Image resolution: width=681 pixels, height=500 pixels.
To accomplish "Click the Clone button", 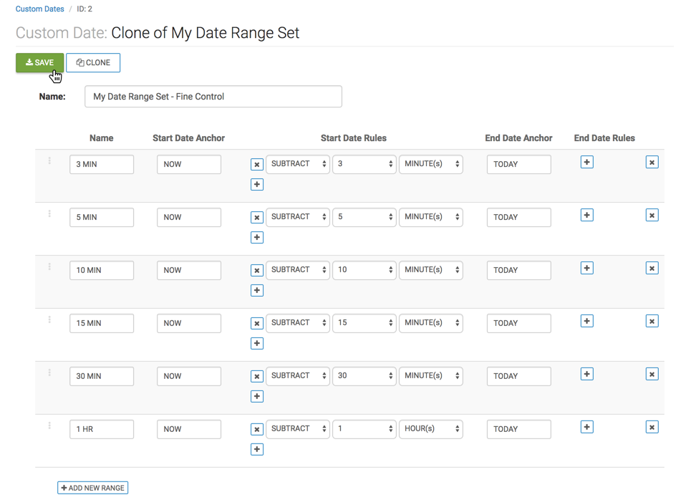I will [93, 63].
